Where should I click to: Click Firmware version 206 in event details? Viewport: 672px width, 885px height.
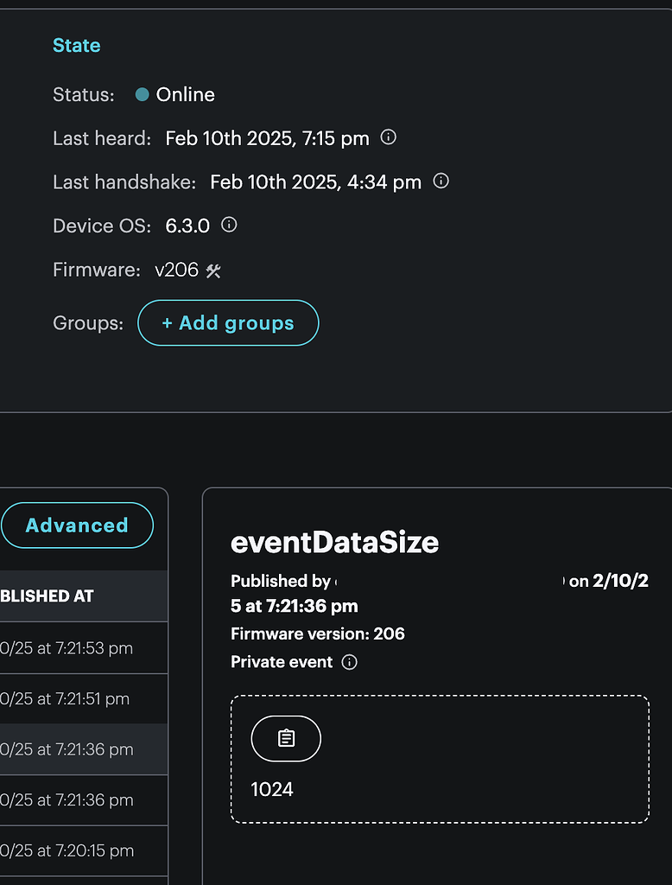click(317, 634)
